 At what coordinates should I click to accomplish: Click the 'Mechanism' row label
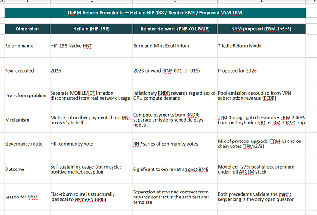coord(27,120)
